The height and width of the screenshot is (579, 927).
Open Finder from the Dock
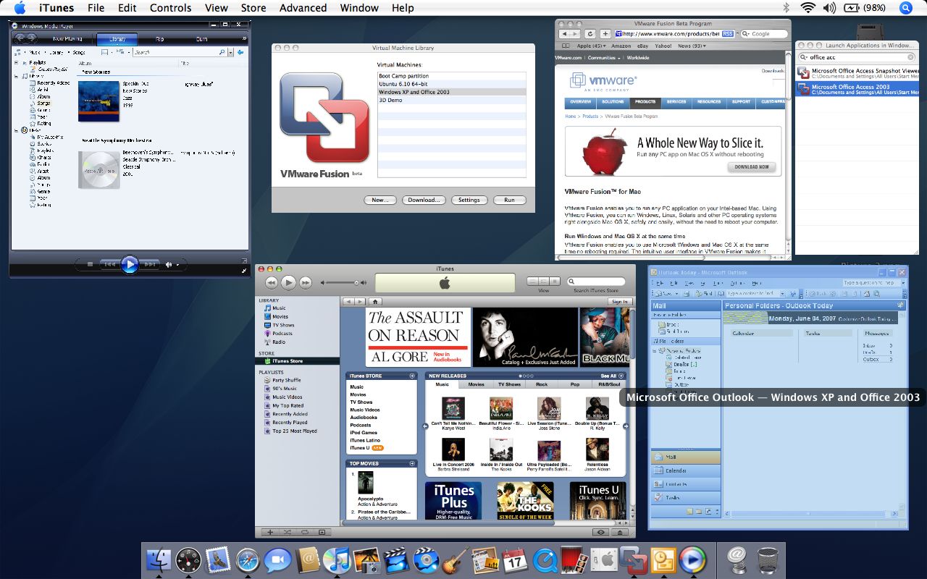159,560
